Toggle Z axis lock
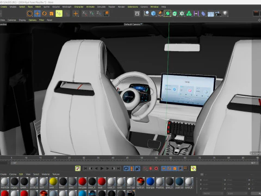The width and height of the screenshot is (261, 196). point(99,14)
